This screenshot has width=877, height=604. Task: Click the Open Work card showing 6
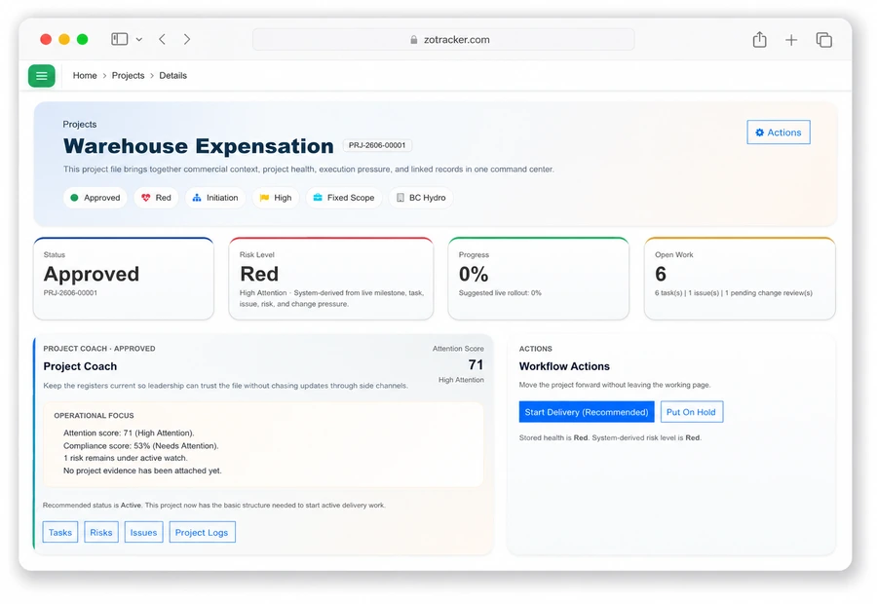click(740, 279)
